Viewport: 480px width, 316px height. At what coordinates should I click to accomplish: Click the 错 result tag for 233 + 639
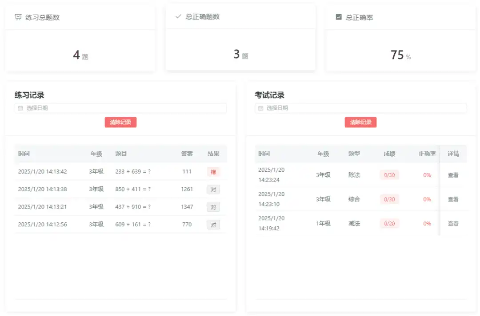213,172
